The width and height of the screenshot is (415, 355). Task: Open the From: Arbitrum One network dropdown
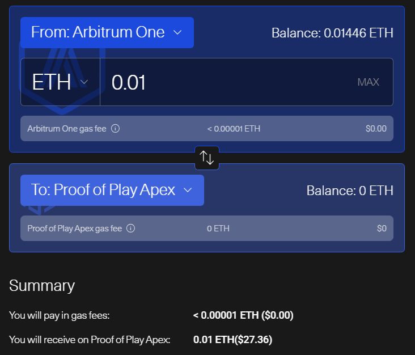(x=107, y=32)
